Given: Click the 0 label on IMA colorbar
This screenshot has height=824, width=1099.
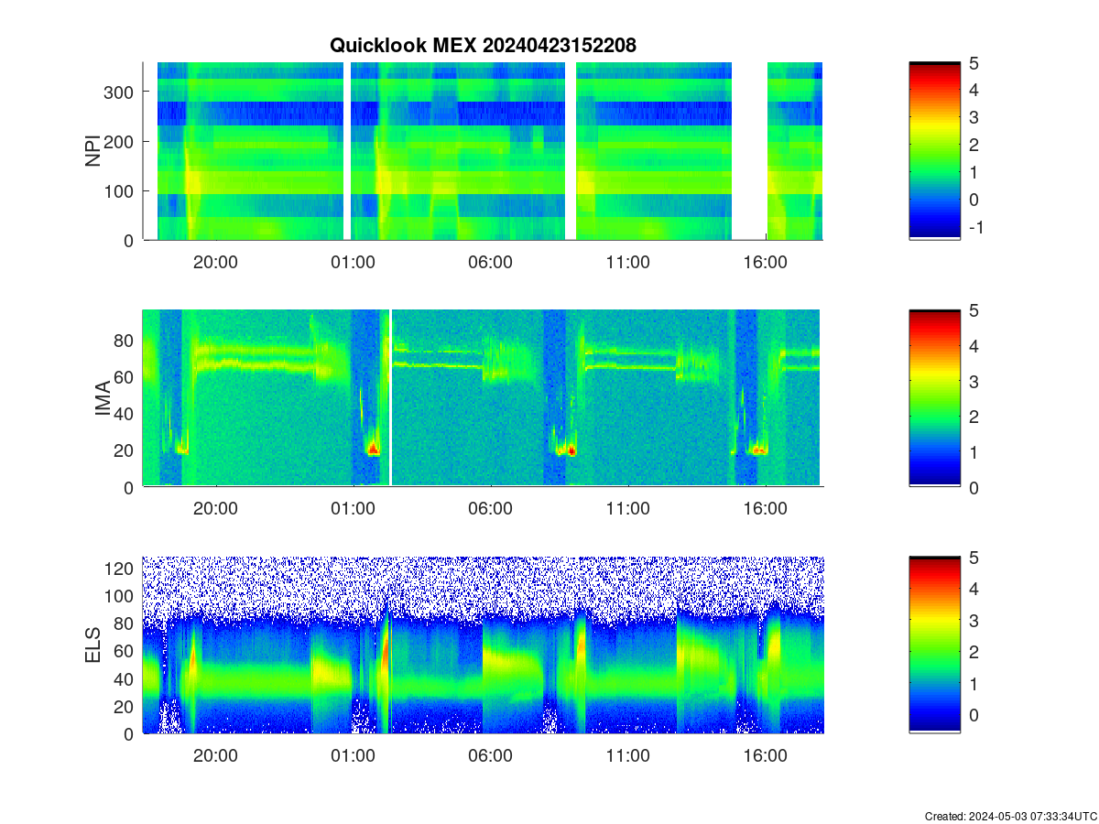Looking at the screenshot, I should [x=974, y=487].
